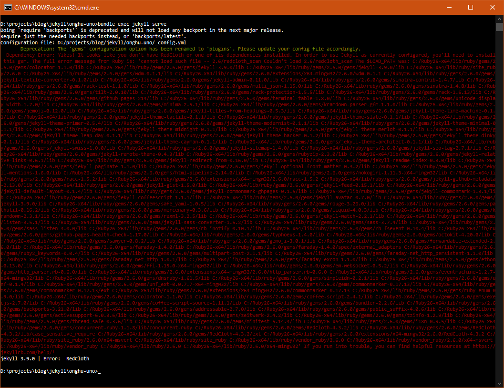
Task: Click the cmd.exe icon in title bar
Action: pos(7,8)
